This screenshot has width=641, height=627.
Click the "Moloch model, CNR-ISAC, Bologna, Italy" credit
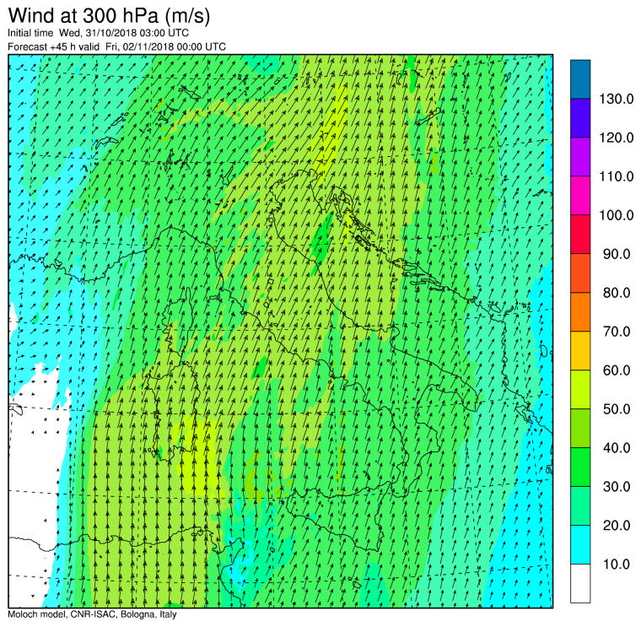tap(92, 614)
